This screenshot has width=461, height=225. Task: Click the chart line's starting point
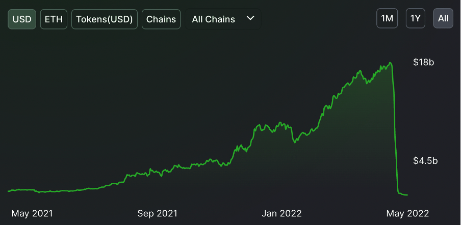(8, 191)
